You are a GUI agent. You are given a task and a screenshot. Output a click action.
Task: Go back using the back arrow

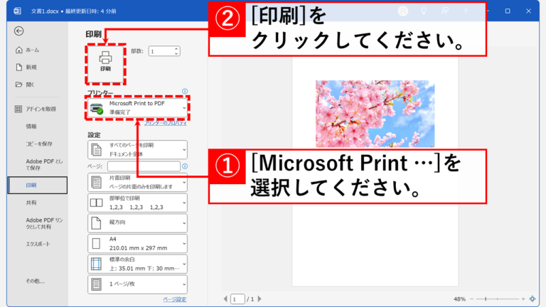18,31
